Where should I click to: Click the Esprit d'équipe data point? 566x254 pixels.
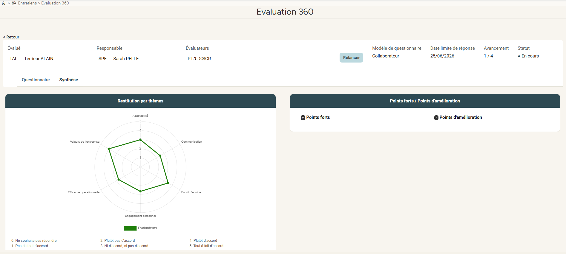pyautogui.click(x=168, y=183)
